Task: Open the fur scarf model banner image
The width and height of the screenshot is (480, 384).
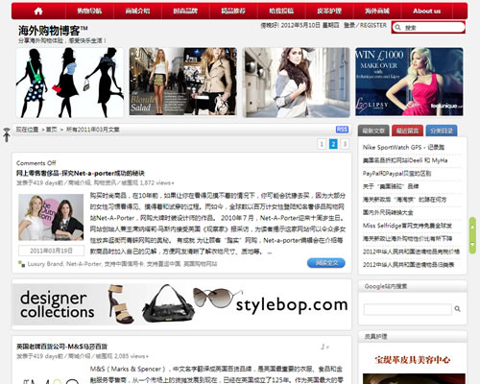Action: (x=296, y=83)
